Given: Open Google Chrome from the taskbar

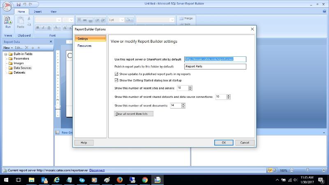Looking at the screenshot, I should (x=145, y=180).
